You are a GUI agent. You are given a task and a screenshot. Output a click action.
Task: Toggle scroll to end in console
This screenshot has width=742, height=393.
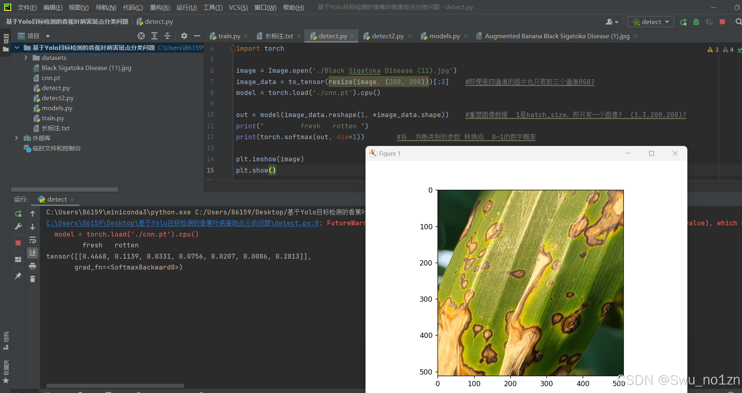coord(33,253)
